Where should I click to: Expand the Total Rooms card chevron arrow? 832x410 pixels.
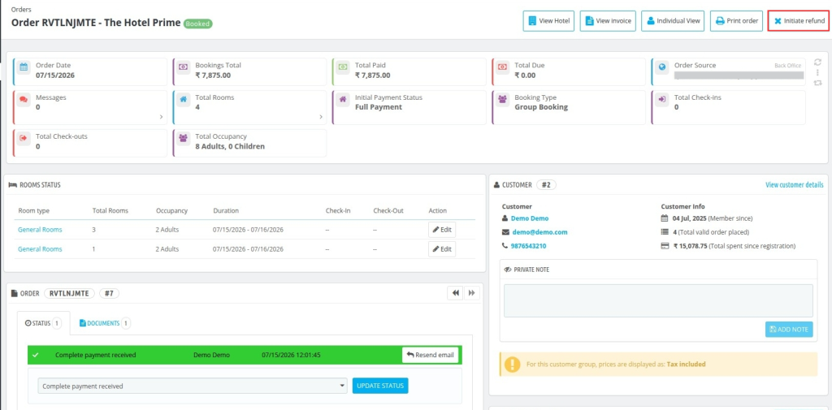click(321, 117)
